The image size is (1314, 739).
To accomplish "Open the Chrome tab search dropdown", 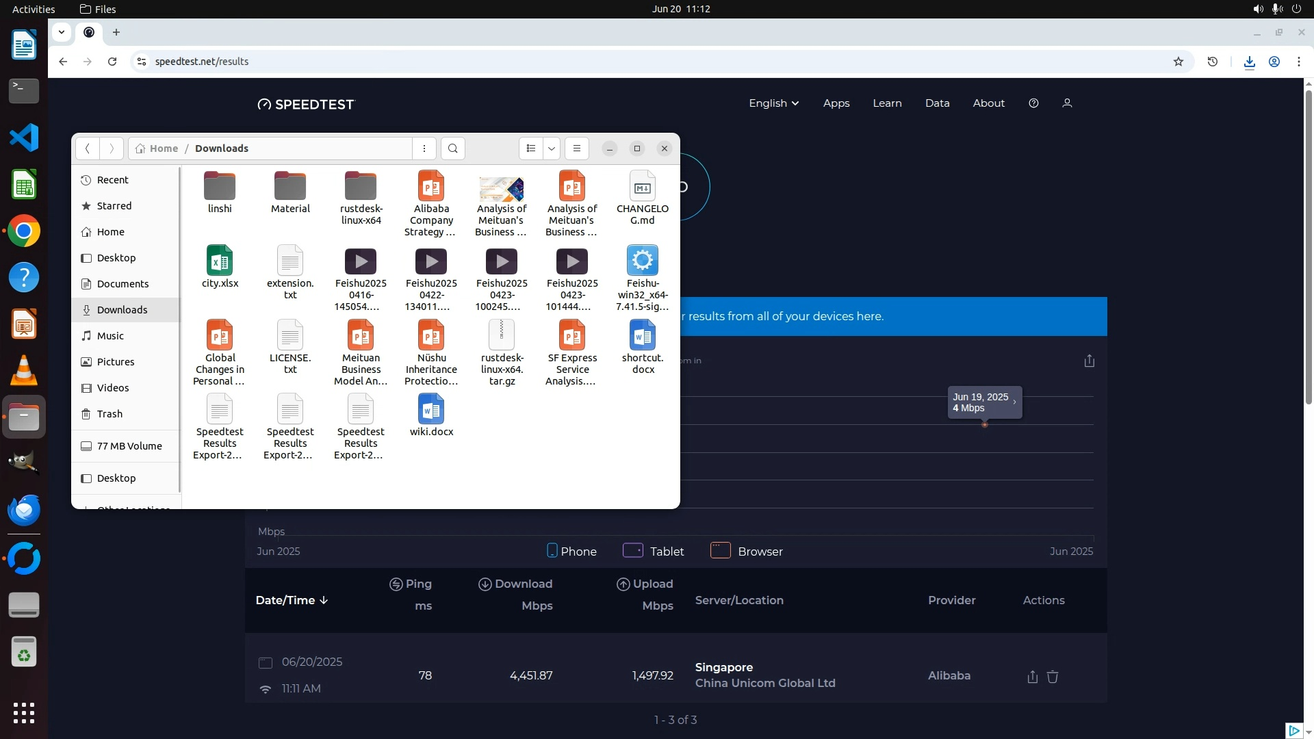I will [62, 32].
